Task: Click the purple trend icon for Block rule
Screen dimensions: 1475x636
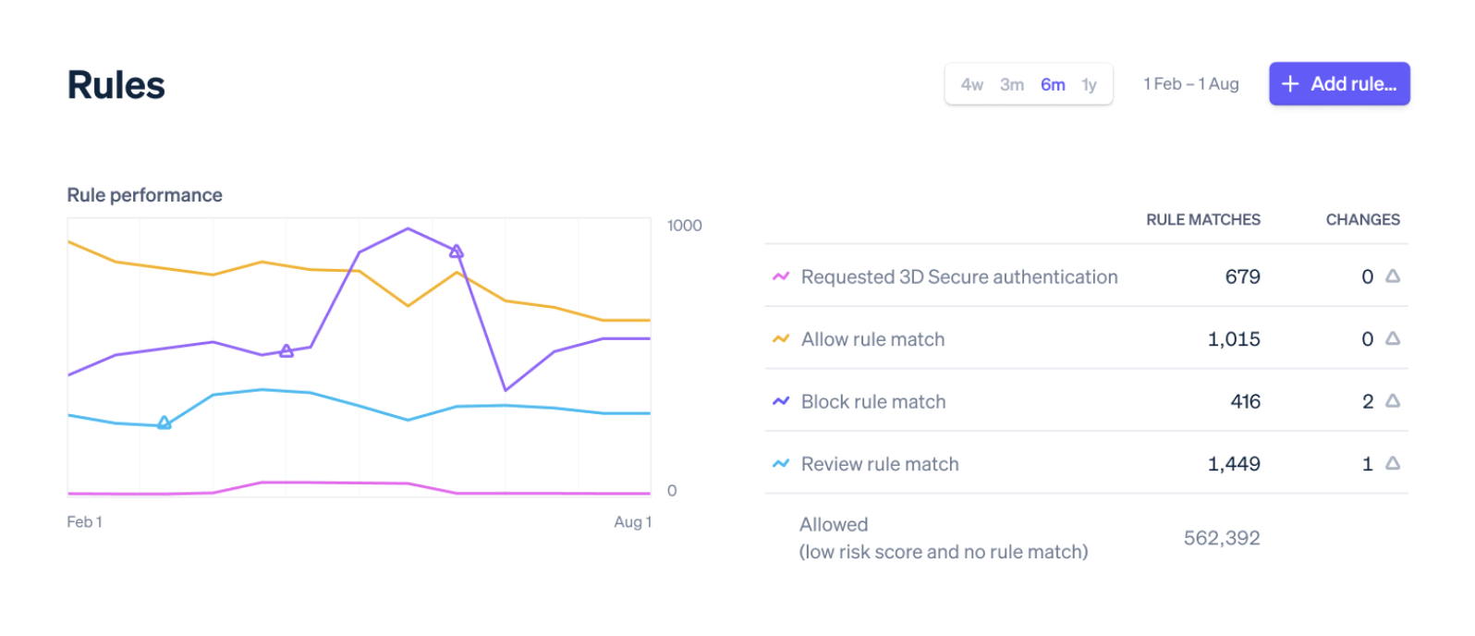Action: tap(781, 401)
